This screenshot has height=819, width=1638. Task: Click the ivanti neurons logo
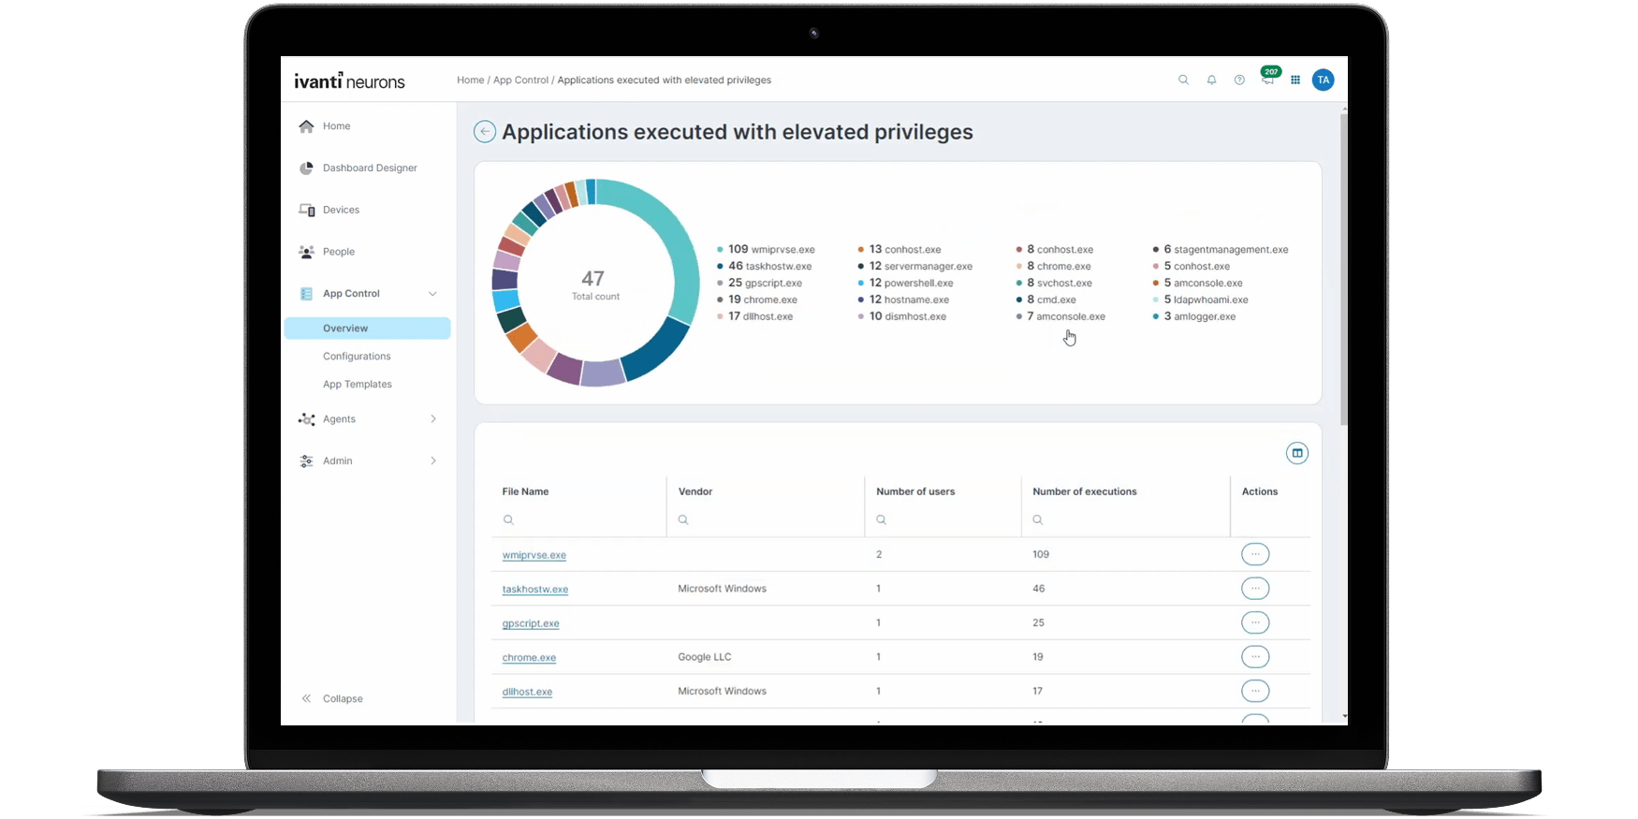[349, 80]
